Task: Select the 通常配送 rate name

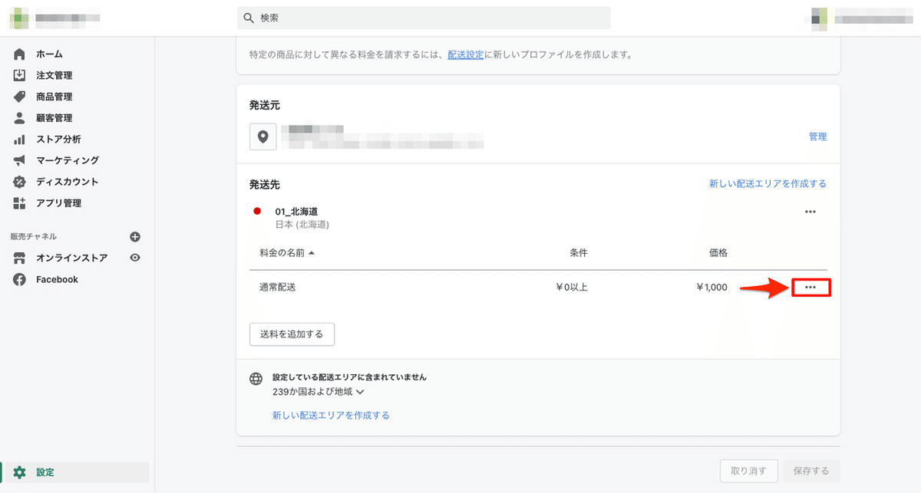Action: 278,288
